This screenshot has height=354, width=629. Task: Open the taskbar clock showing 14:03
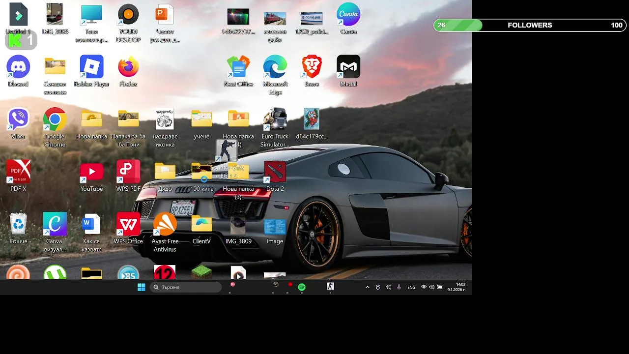click(457, 287)
